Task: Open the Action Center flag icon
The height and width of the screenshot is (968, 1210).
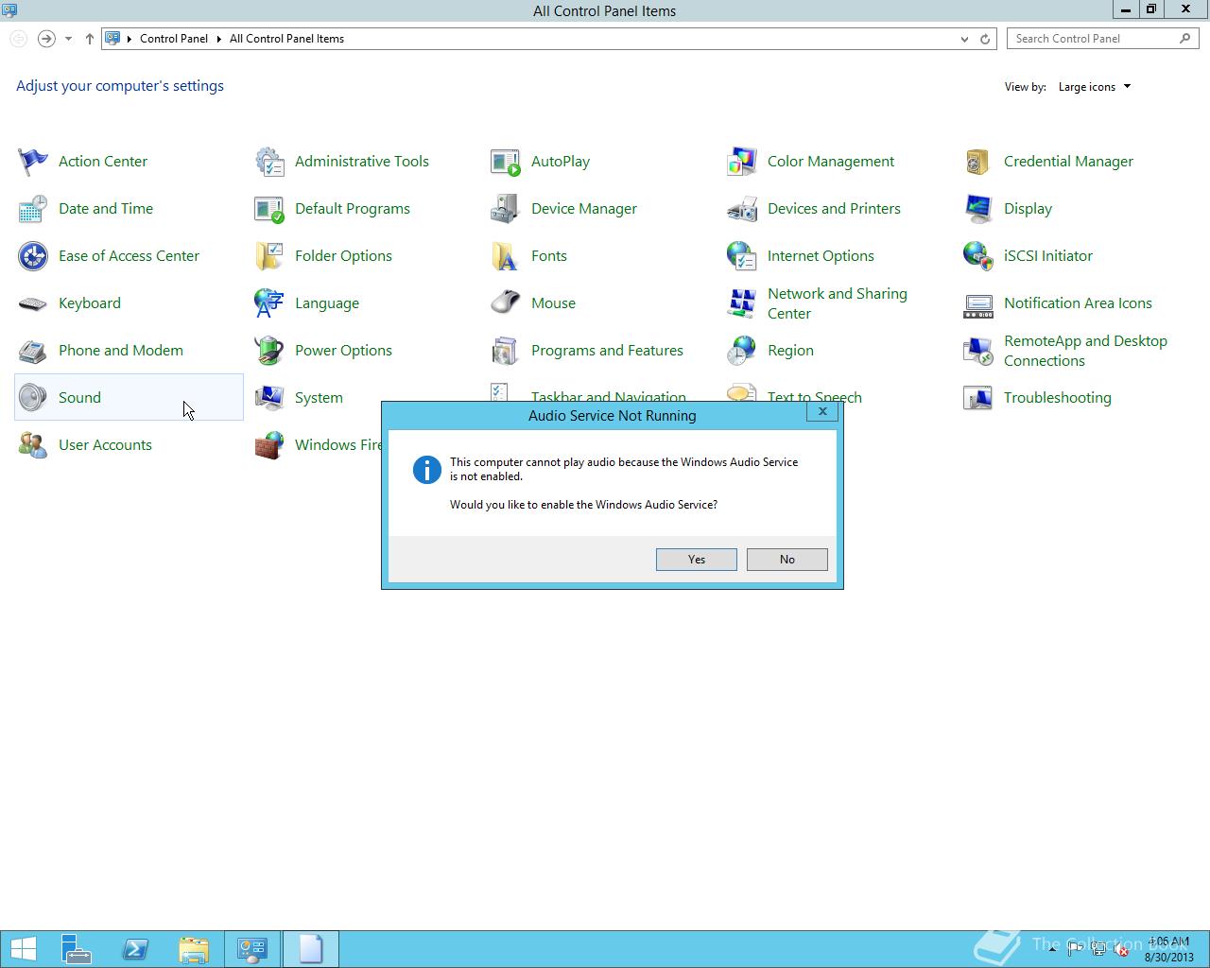Action: [33, 162]
